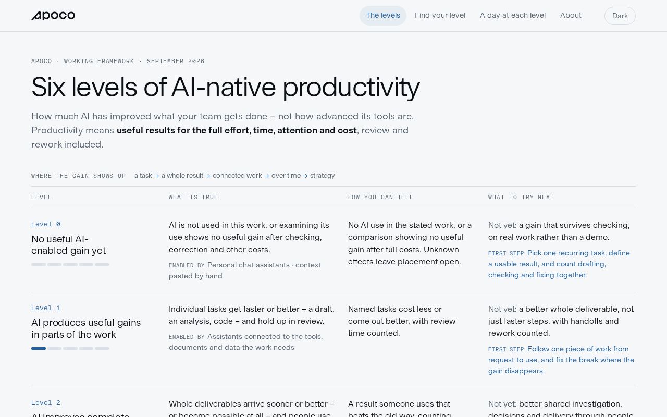The height and width of the screenshot is (417, 667).
Task: Click 'Not yet: a better whole deliverable' text
Action: [561, 321]
